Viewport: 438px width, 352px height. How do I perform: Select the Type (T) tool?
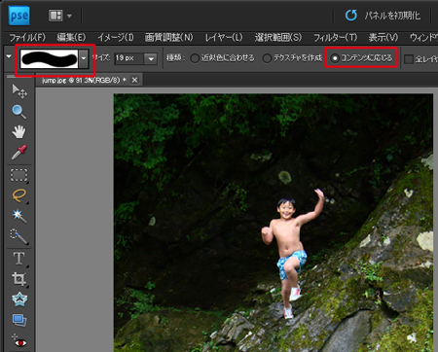[x=18, y=259]
